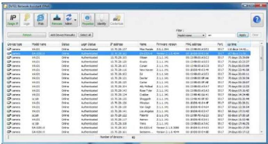
Task: Click the 'Number of devices' status label
Action: tap(111, 137)
